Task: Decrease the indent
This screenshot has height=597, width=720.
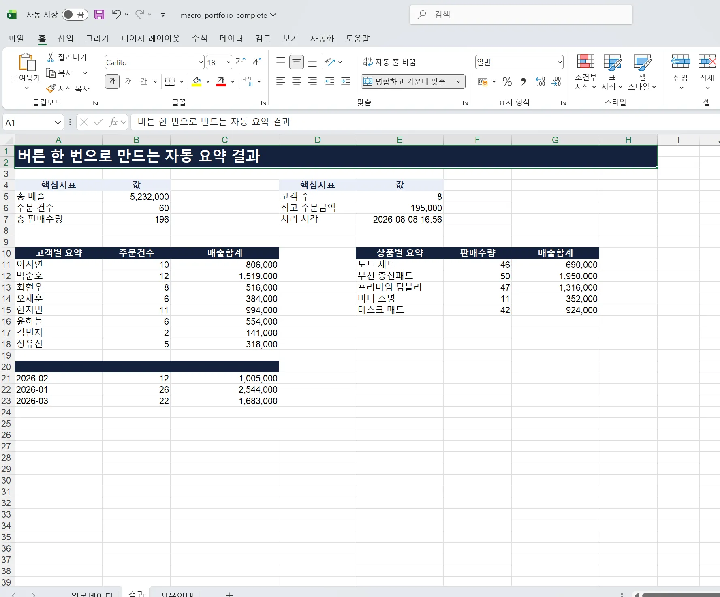Action: pos(330,81)
